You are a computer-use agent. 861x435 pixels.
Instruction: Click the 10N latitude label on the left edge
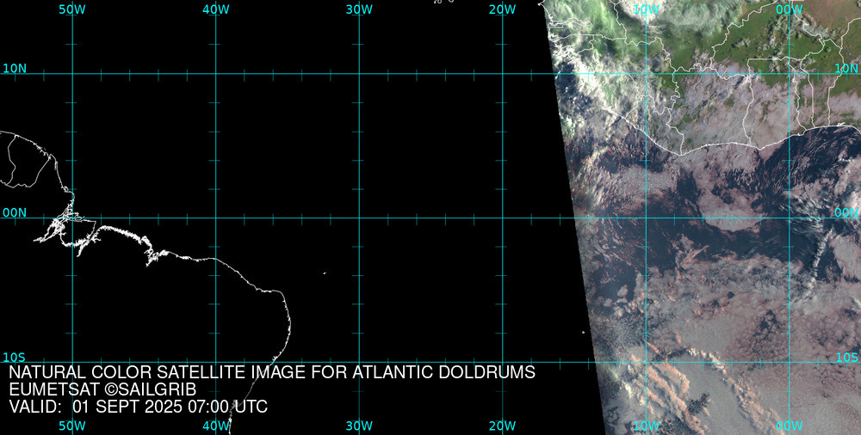tap(15, 69)
